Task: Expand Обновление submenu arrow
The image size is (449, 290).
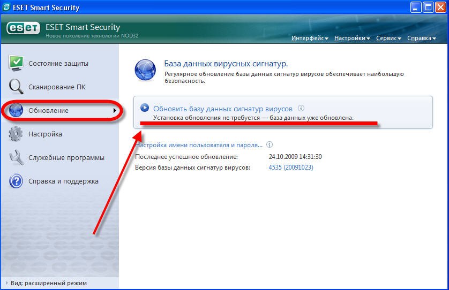Action: (115, 110)
